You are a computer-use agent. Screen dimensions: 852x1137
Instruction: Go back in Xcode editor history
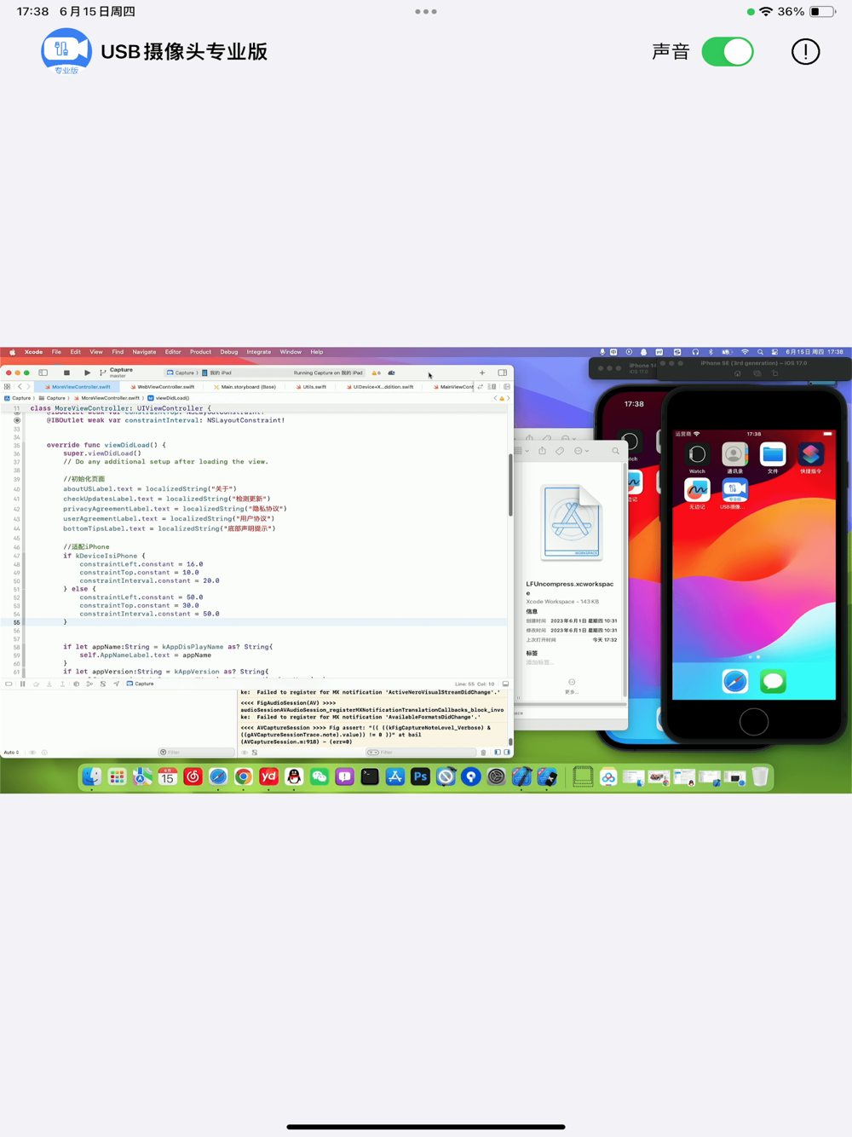[20, 387]
